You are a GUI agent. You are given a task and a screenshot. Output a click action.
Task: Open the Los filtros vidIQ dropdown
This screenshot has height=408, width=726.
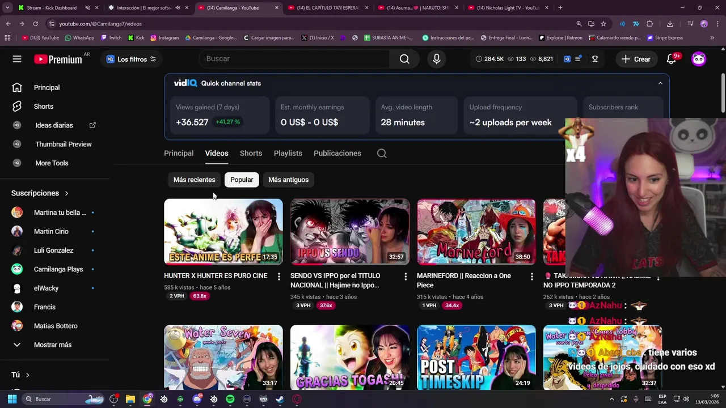pyautogui.click(x=131, y=59)
